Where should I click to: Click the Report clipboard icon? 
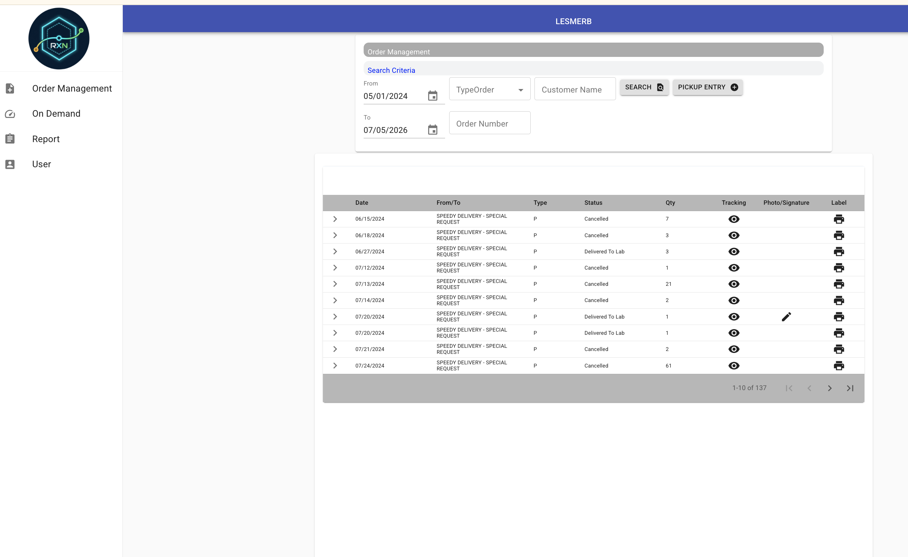[x=10, y=139]
